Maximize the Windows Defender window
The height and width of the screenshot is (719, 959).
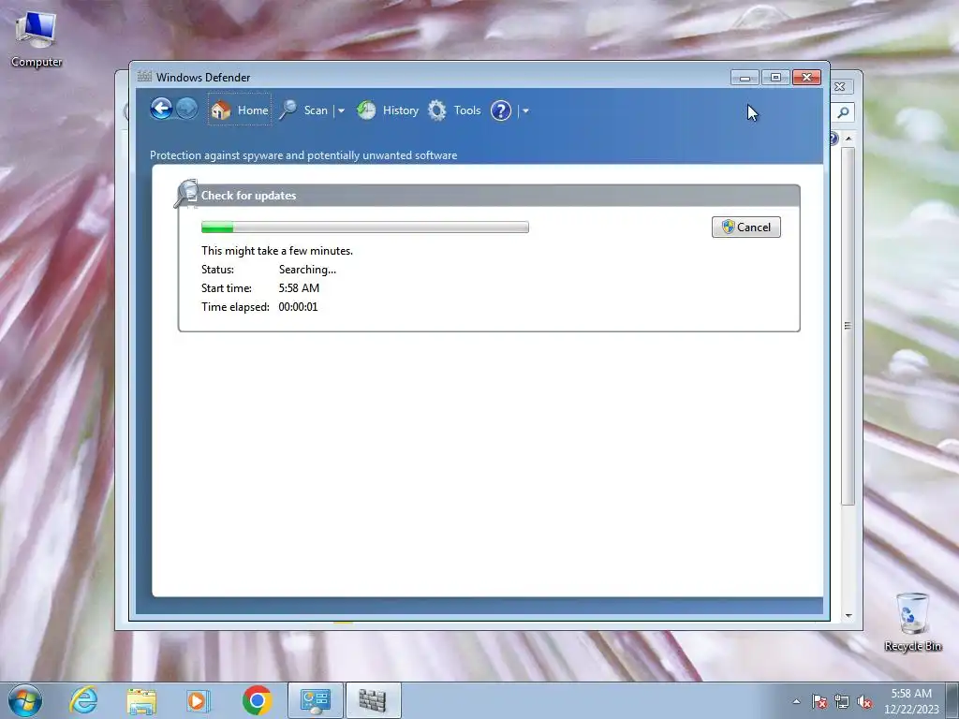tap(775, 77)
